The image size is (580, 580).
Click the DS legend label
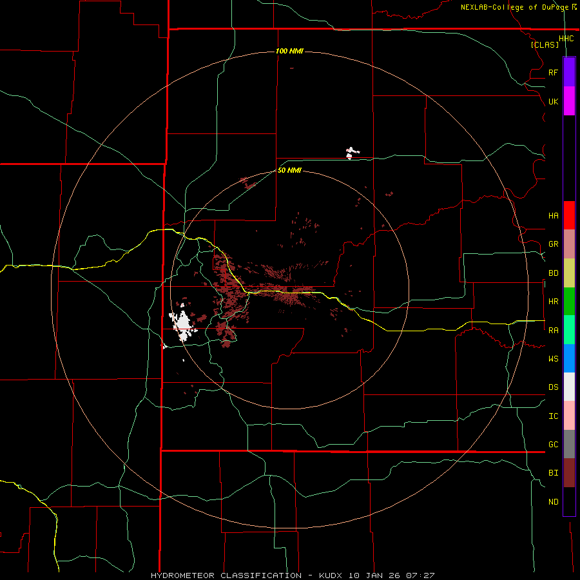[x=553, y=387]
